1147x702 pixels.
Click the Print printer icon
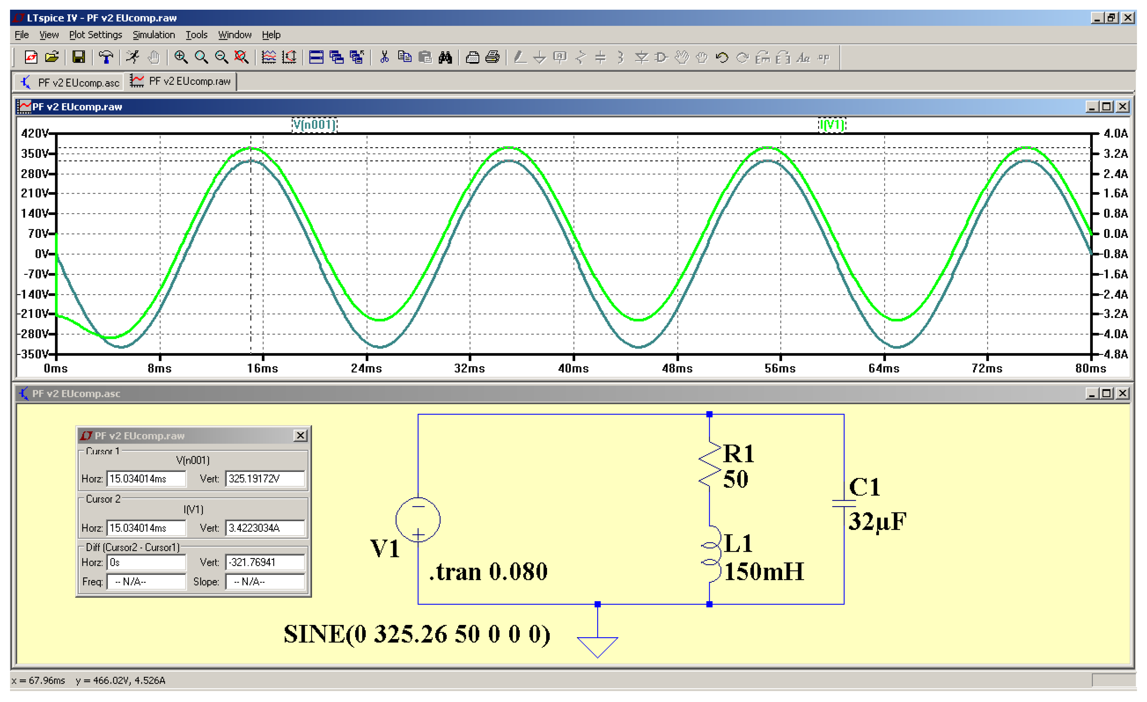pos(493,57)
